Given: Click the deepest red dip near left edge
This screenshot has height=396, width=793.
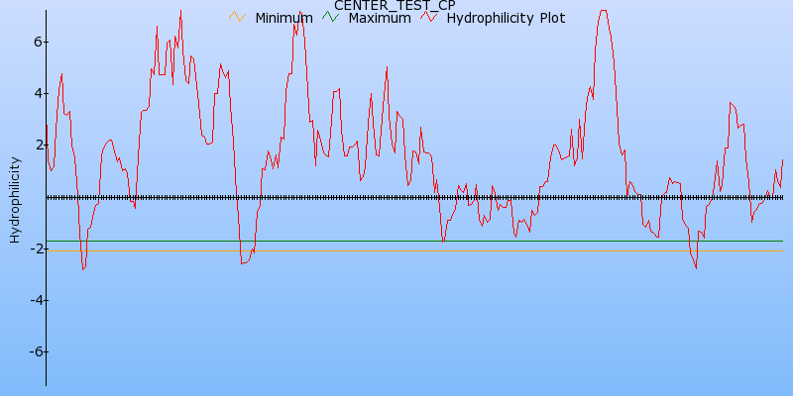Looking at the screenshot, I should pyautogui.click(x=83, y=268).
